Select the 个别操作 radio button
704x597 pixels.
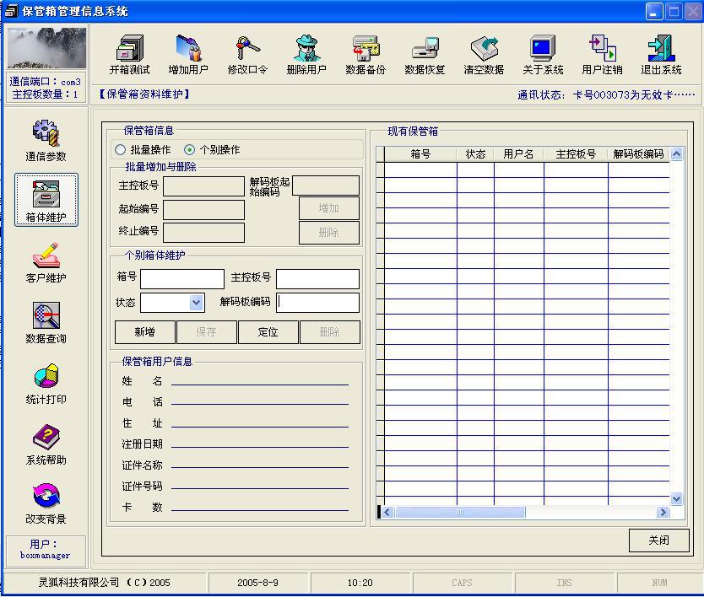coord(190,150)
